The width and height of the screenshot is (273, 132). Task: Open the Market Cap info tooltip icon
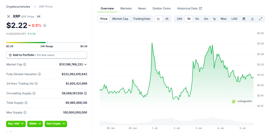[x=25, y=64]
